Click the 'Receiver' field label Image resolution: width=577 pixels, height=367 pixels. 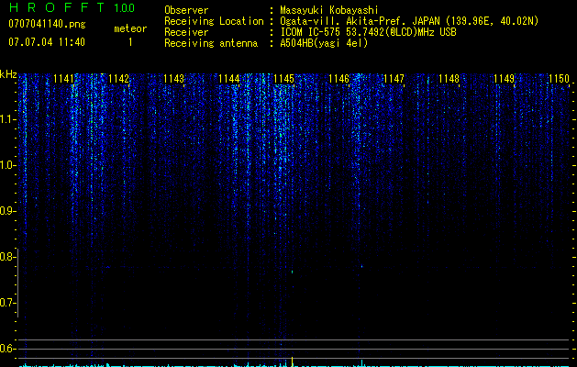coord(186,32)
